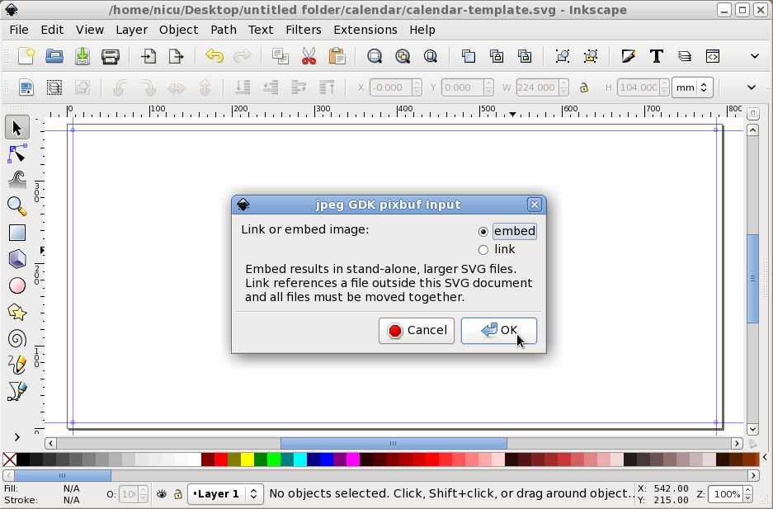This screenshot has width=773, height=509.
Task: Open the Layer menu
Action: coord(132,30)
